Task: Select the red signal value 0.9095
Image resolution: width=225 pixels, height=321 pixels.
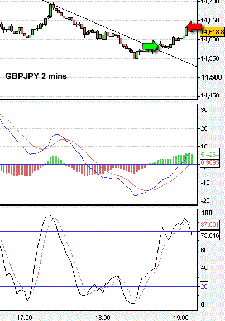Action: 210,163
